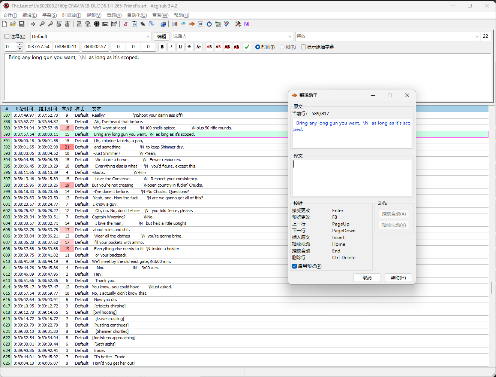496x377 pixels.
Task: Open the 字幕 menu
Action: [x=49, y=15]
